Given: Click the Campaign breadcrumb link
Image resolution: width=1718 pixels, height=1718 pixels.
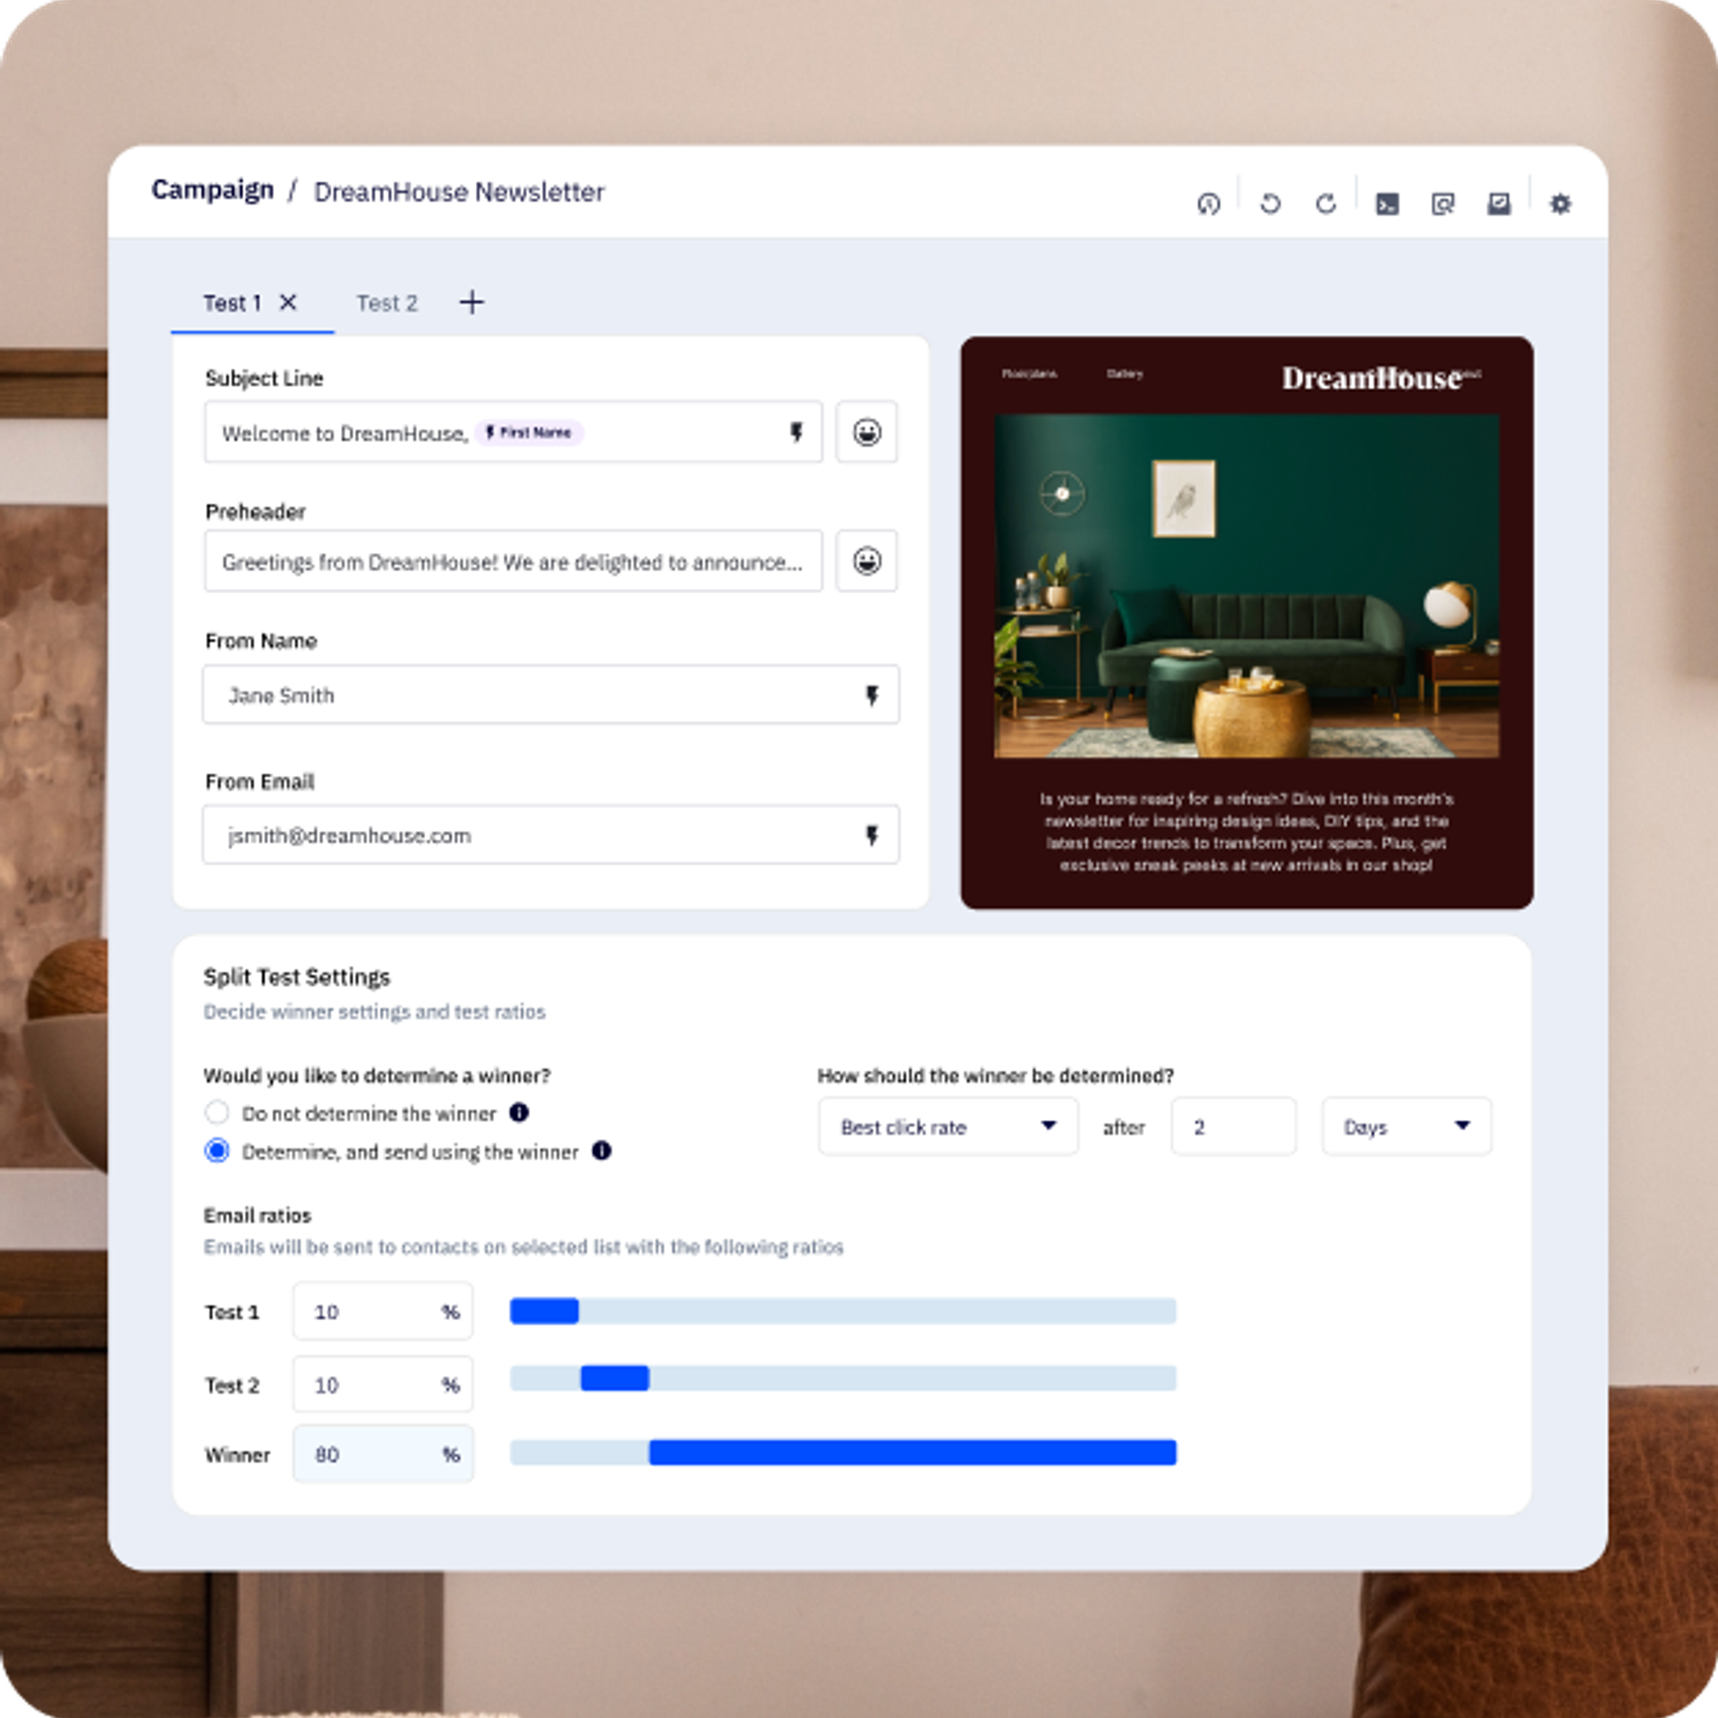Looking at the screenshot, I should pos(212,191).
